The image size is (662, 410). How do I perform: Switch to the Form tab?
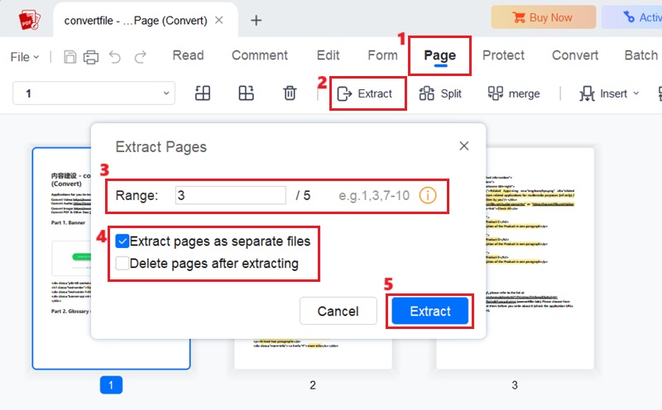[382, 55]
